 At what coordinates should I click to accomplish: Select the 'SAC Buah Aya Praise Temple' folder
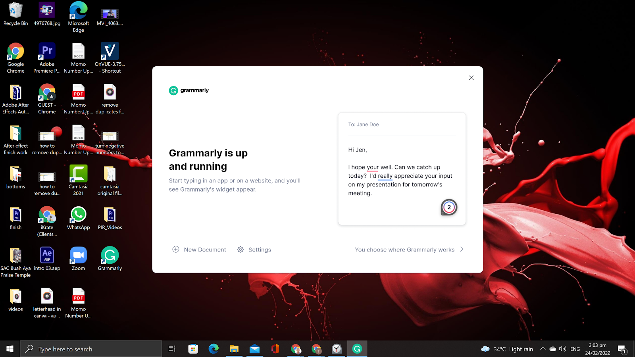[16, 262]
